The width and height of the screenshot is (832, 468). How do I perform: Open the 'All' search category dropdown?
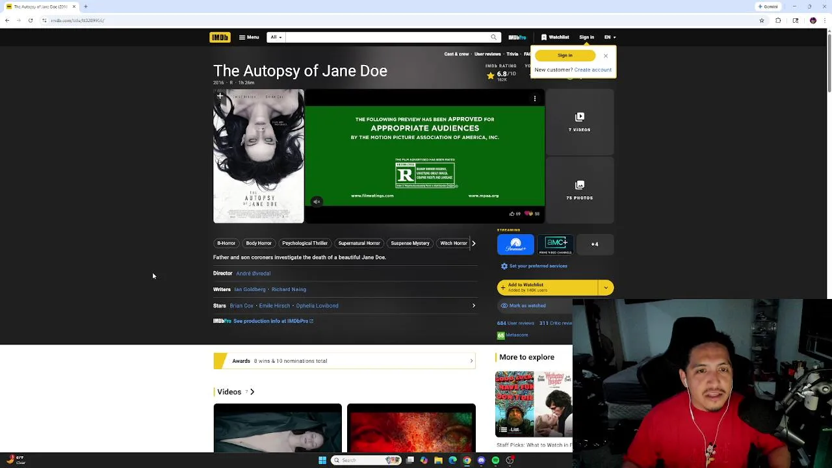pos(276,37)
